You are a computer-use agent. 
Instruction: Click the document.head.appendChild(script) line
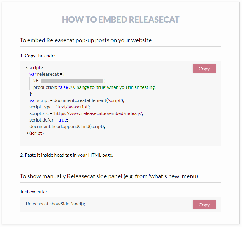click(67, 126)
